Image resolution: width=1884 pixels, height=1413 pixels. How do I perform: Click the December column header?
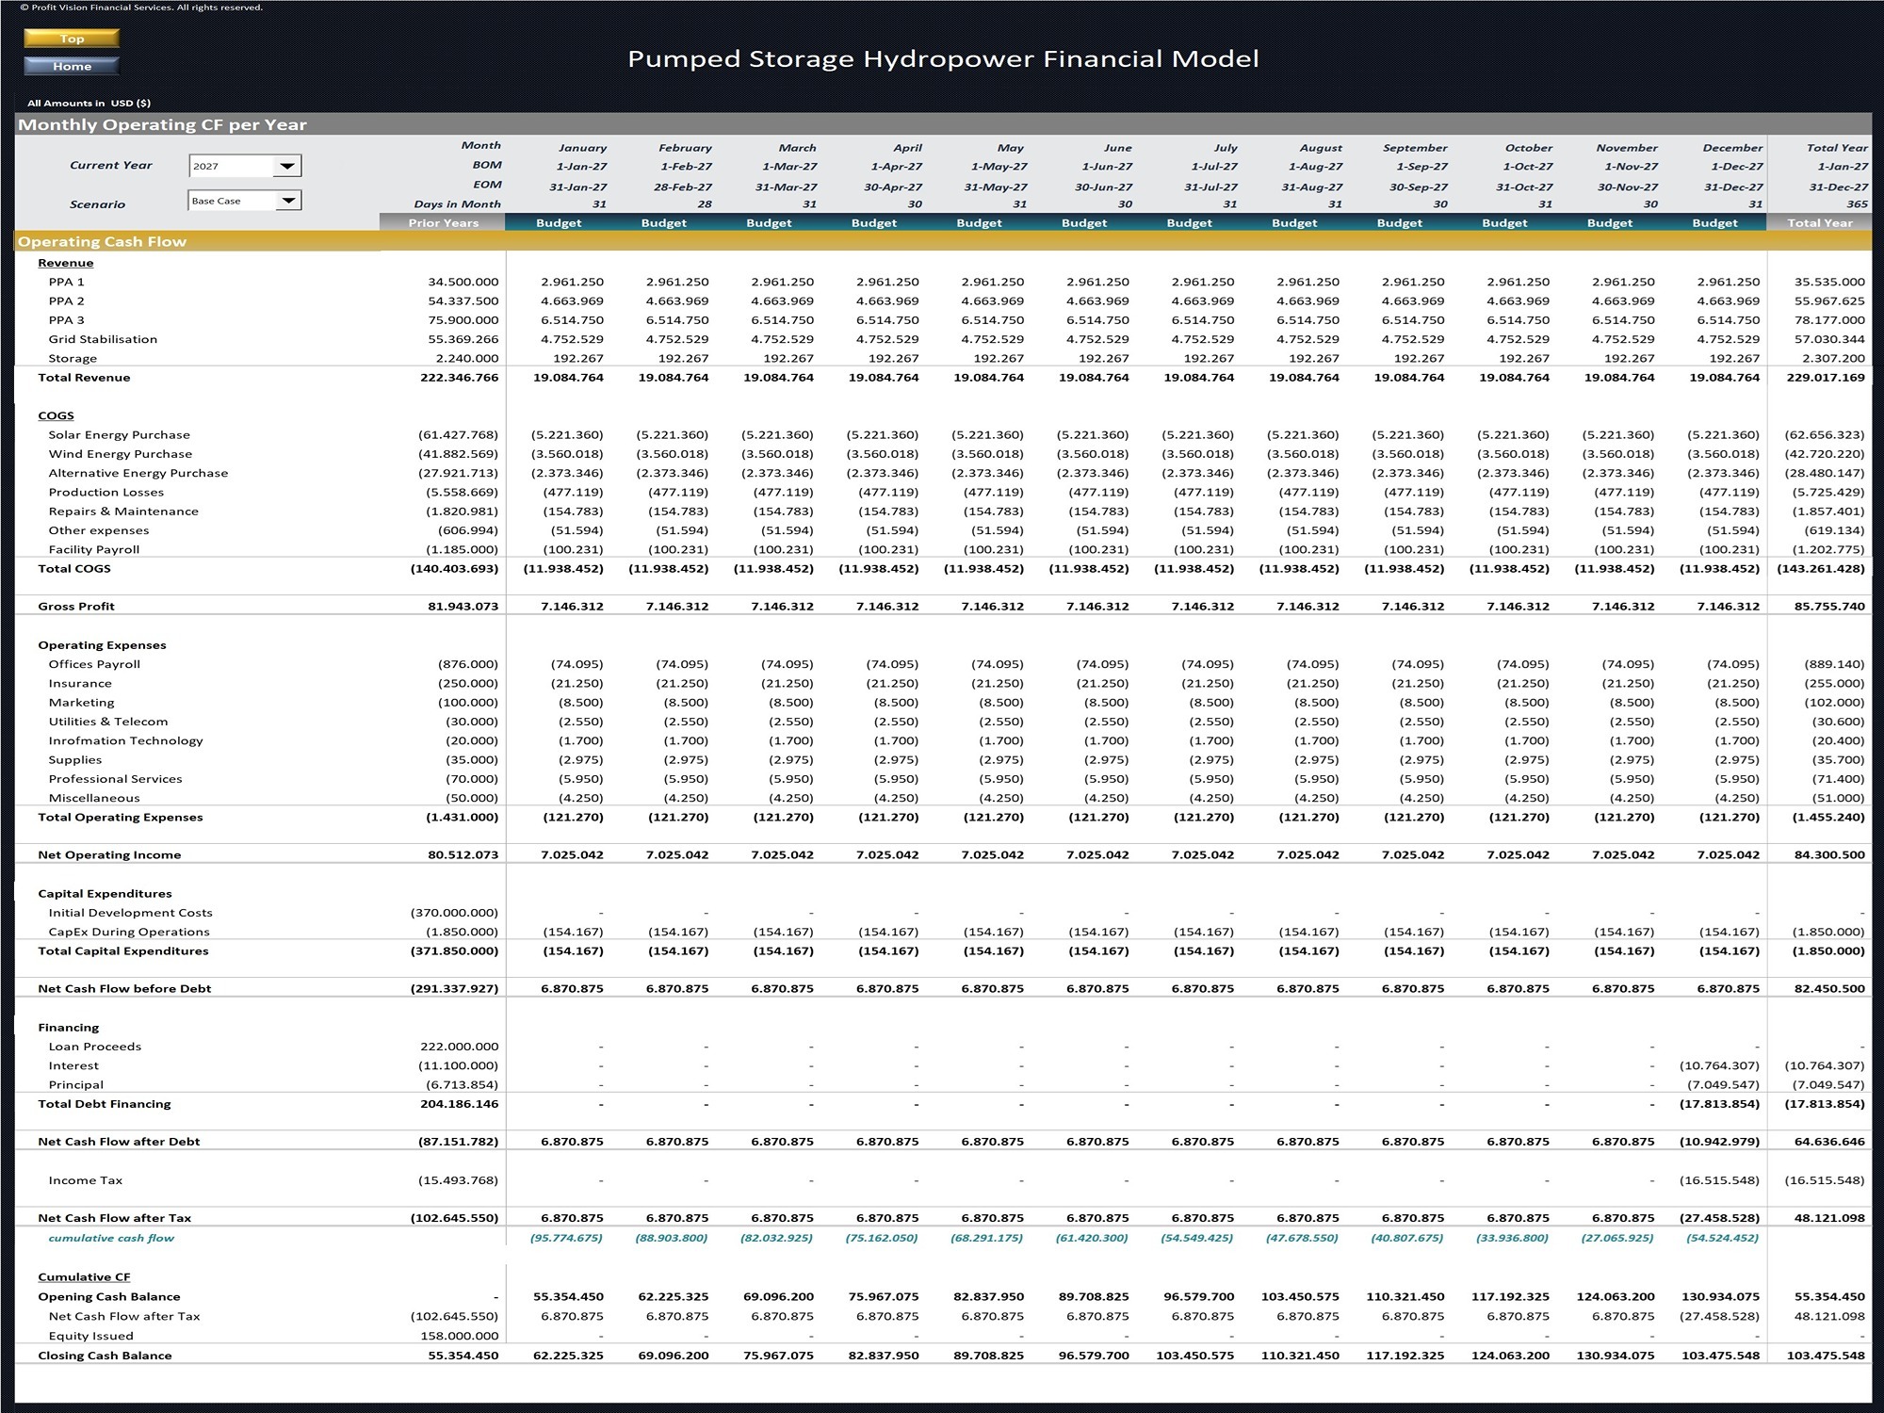(x=1733, y=148)
